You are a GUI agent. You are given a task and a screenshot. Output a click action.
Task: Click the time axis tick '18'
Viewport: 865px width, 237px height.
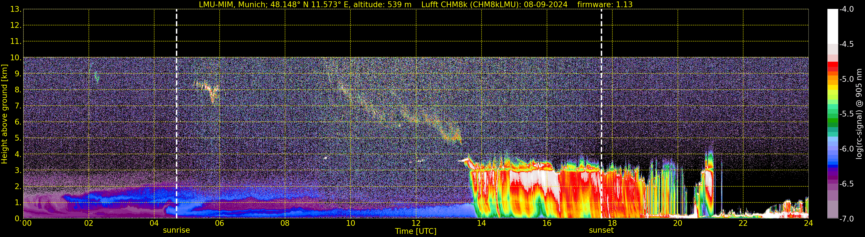[x=613, y=223]
